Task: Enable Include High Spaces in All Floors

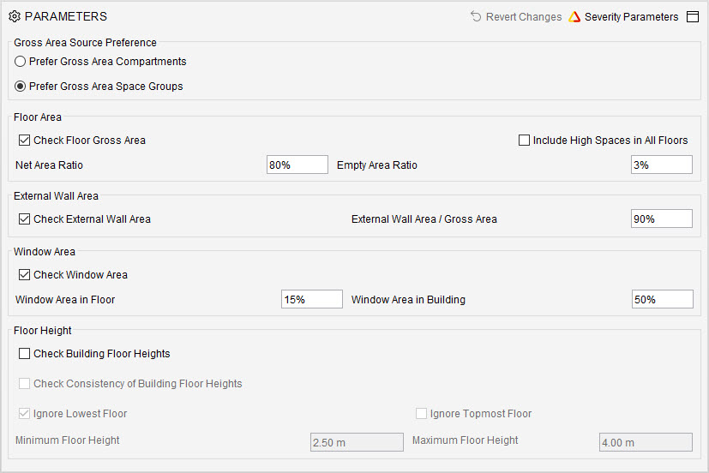Action: [x=524, y=140]
